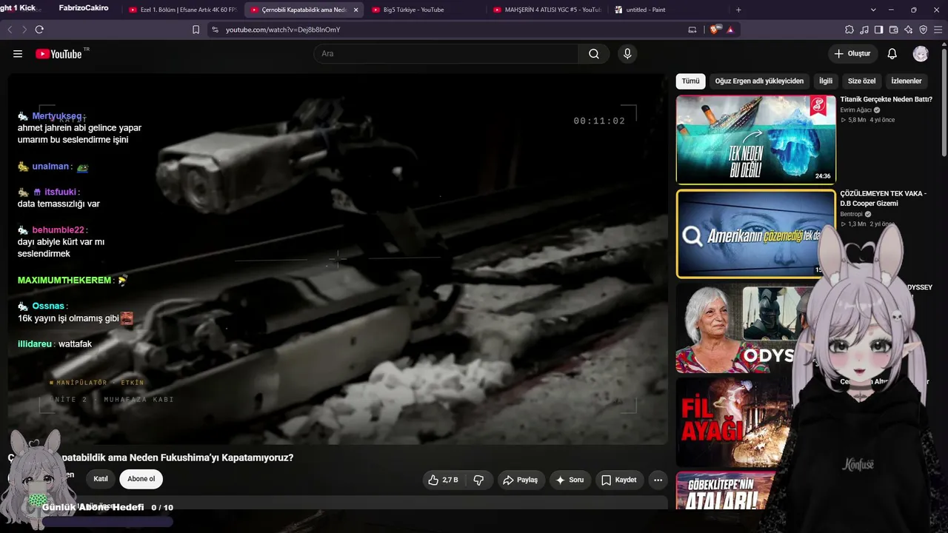
Task: Go back to the previous page
Action: 10,30
